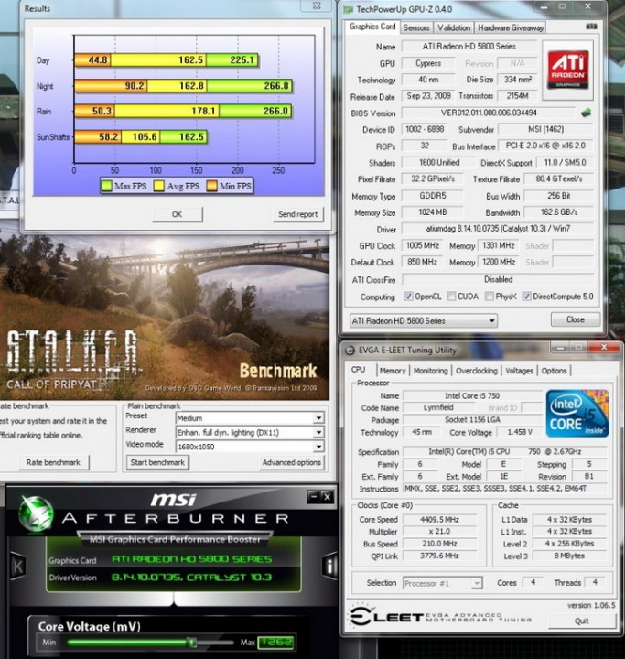Image resolution: width=625 pixels, height=659 pixels.
Task: Select the Voltages tab in E-LEET
Action: click(x=519, y=371)
